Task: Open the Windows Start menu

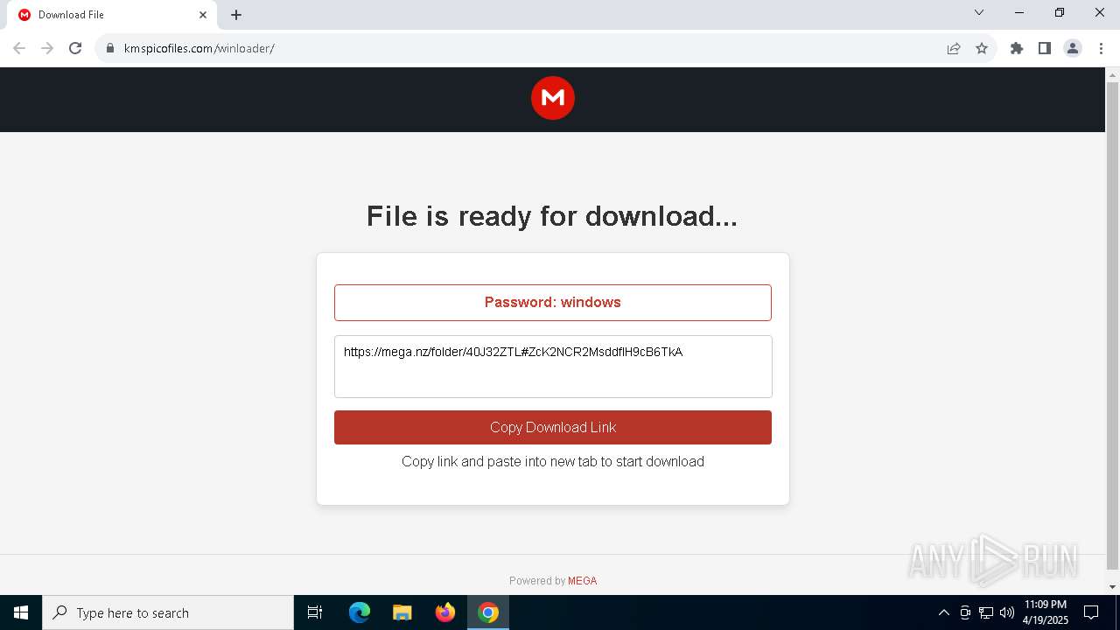Action: tap(21, 612)
